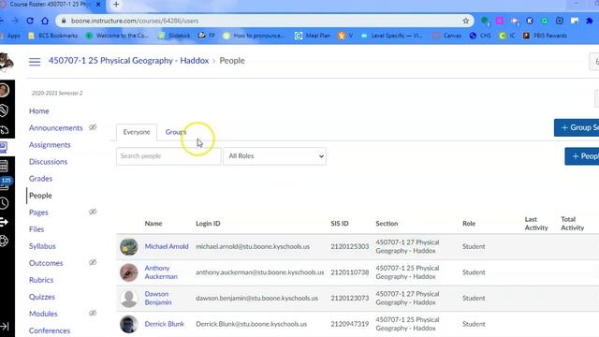Open Rubrics in course navigation
The height and width of the screenshot is (337, 599).
(x=41, y=280)
